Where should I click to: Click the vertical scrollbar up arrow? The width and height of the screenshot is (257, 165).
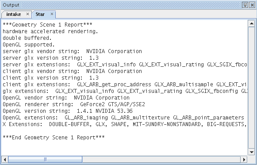pyautogui.click(x=251, y=24)
